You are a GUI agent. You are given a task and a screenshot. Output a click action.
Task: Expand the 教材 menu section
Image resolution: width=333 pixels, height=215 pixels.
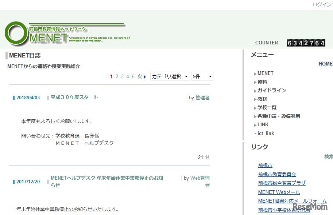point(262,99)
